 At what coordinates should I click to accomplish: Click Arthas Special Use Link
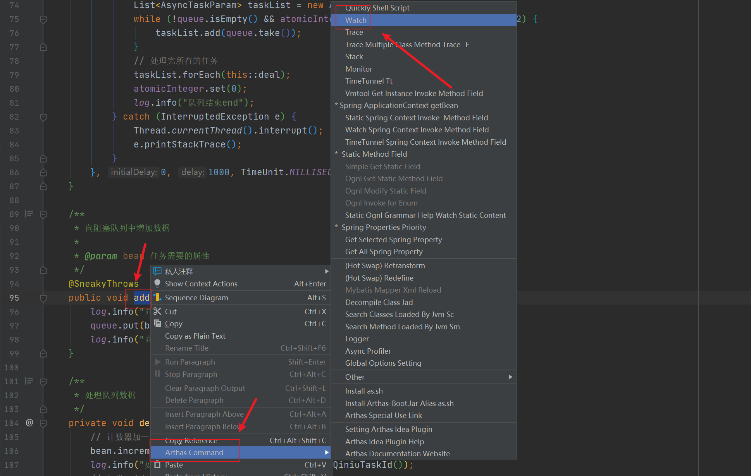pos(383,415)
